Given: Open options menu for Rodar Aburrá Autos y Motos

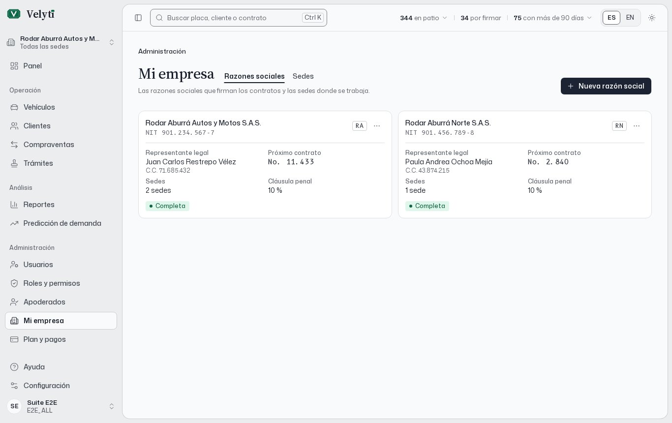Looking at the screenshot, I should (x=377, y=126).
